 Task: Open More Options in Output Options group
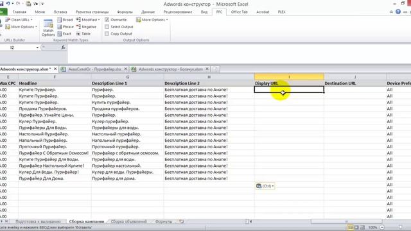click(x=152, y=20)
